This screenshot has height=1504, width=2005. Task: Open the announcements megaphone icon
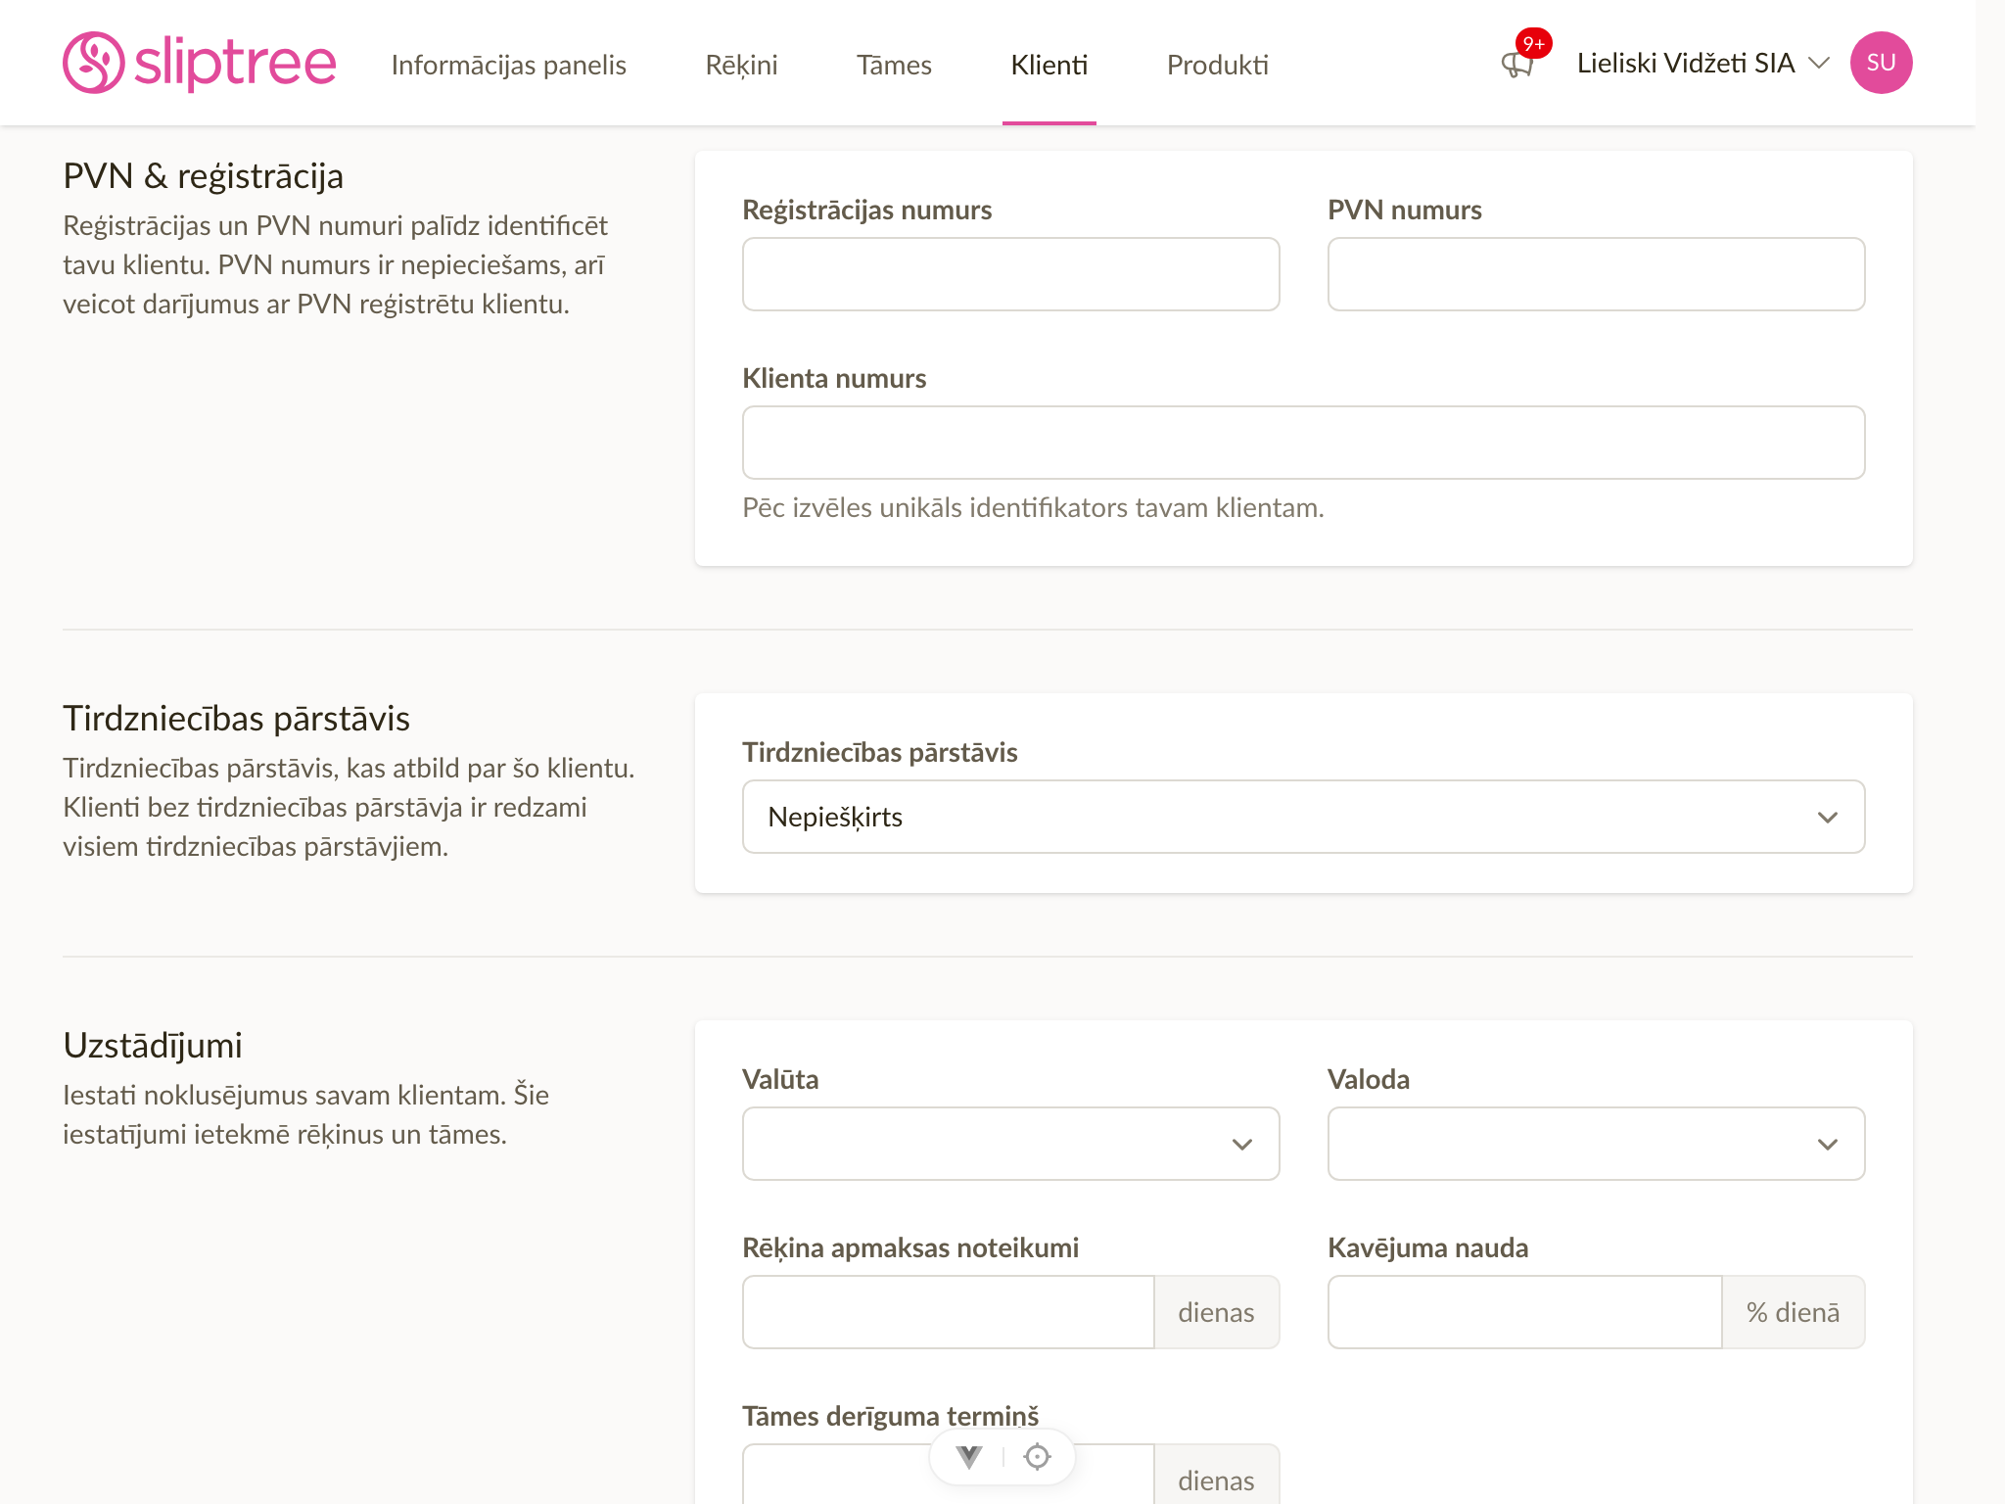[x=1516, y=65]
